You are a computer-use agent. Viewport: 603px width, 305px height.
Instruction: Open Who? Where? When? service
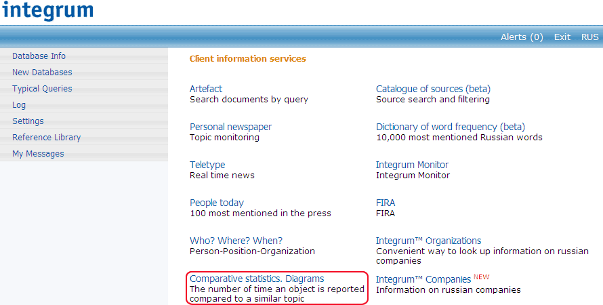(x=236, y=241)
